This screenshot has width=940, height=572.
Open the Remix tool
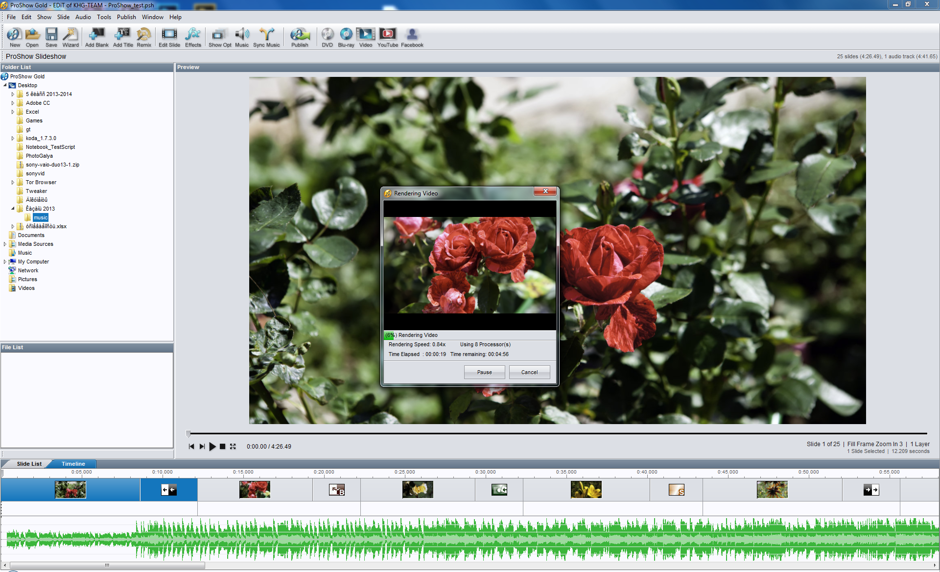[144, 37]
